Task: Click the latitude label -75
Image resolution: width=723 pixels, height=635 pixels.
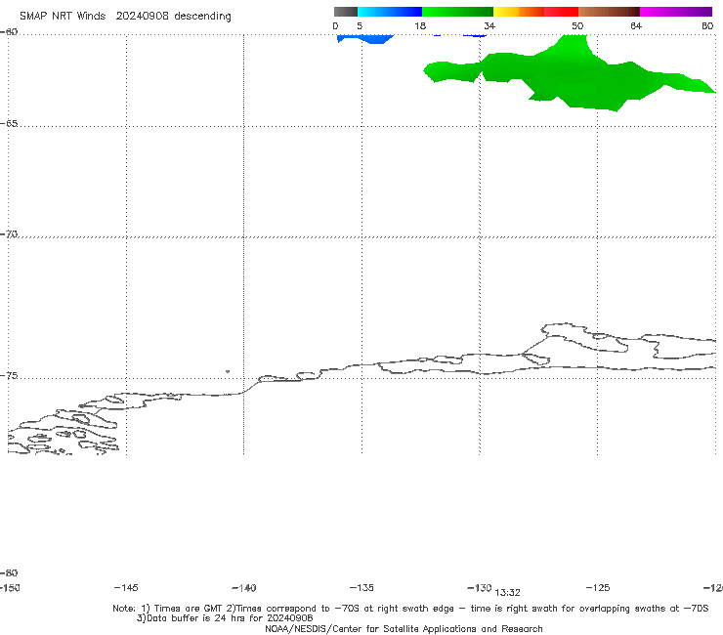Action: 9,376
